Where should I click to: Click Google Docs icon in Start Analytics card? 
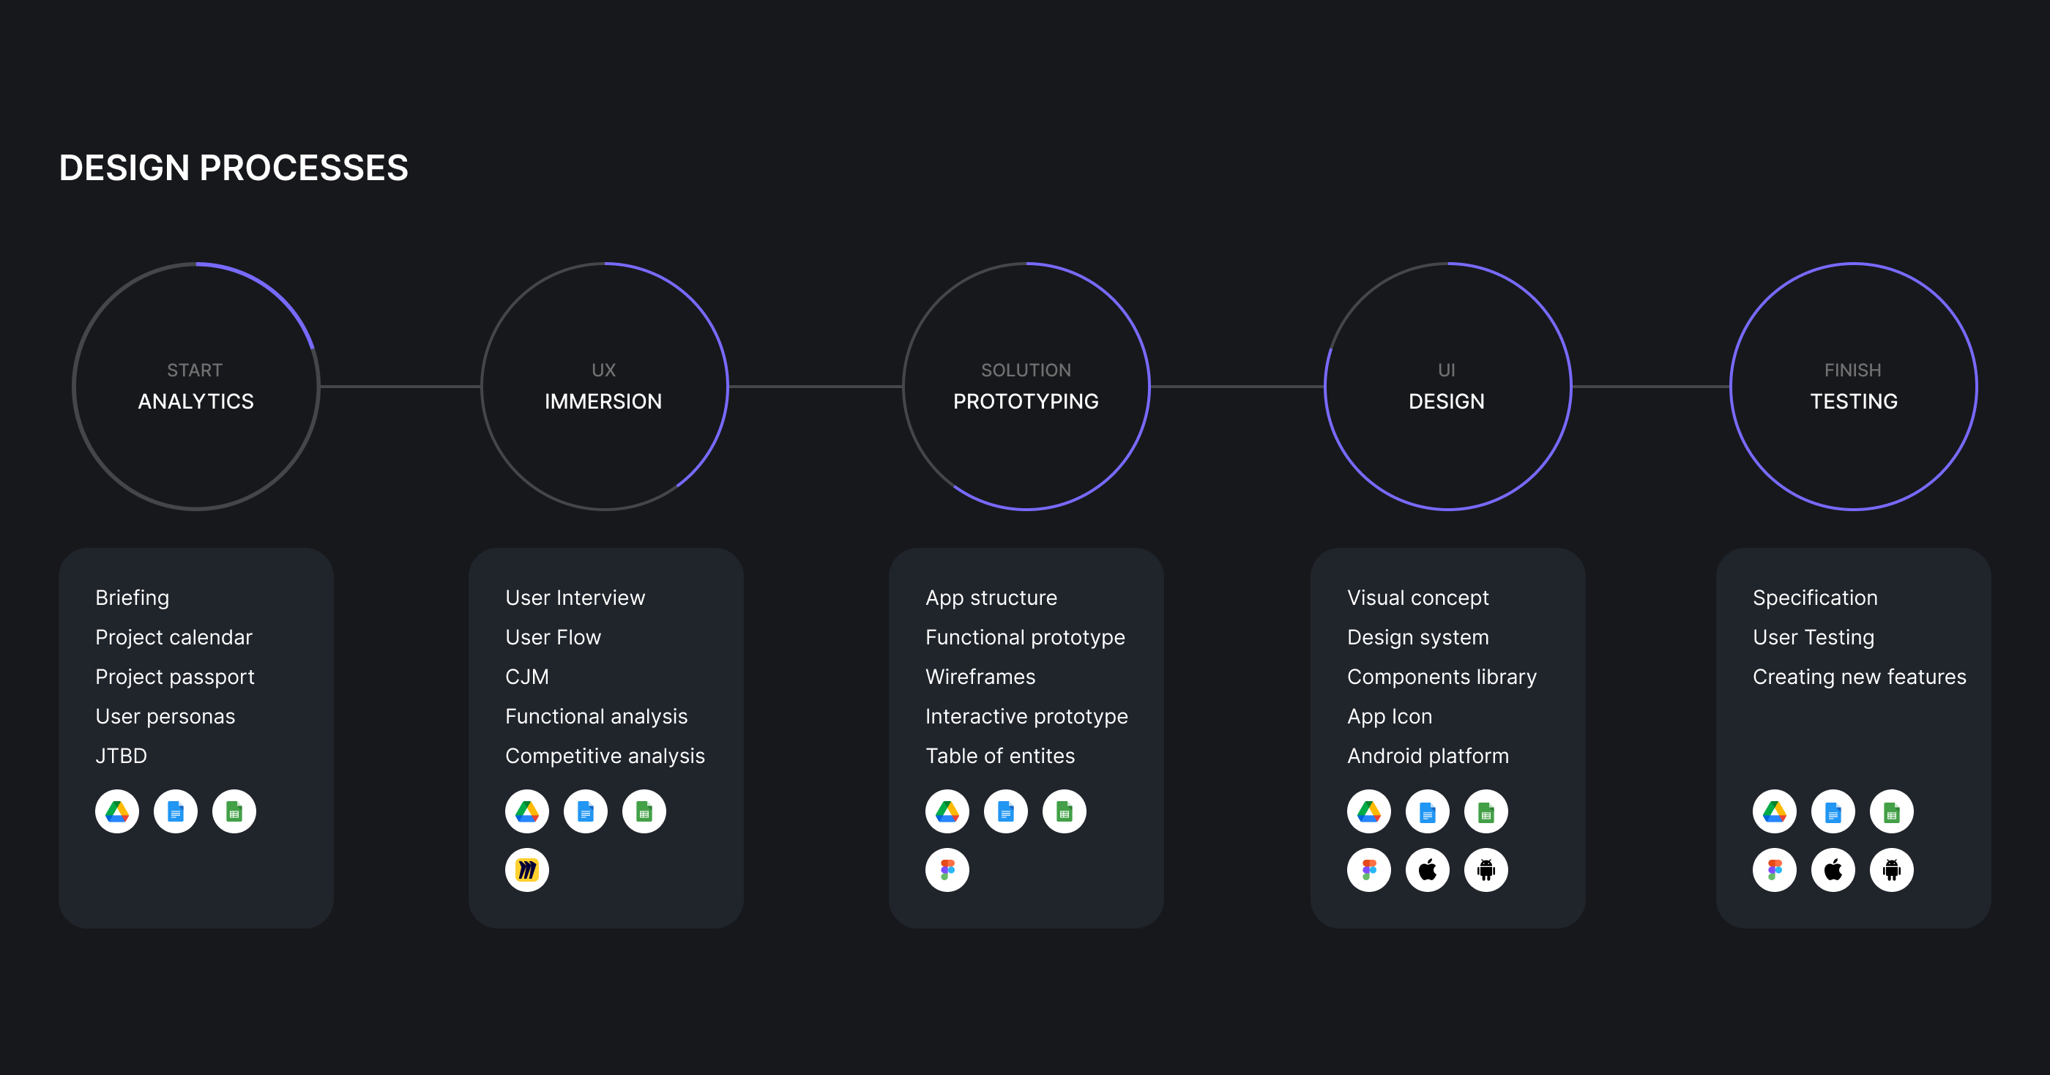[x=175, y=811]
